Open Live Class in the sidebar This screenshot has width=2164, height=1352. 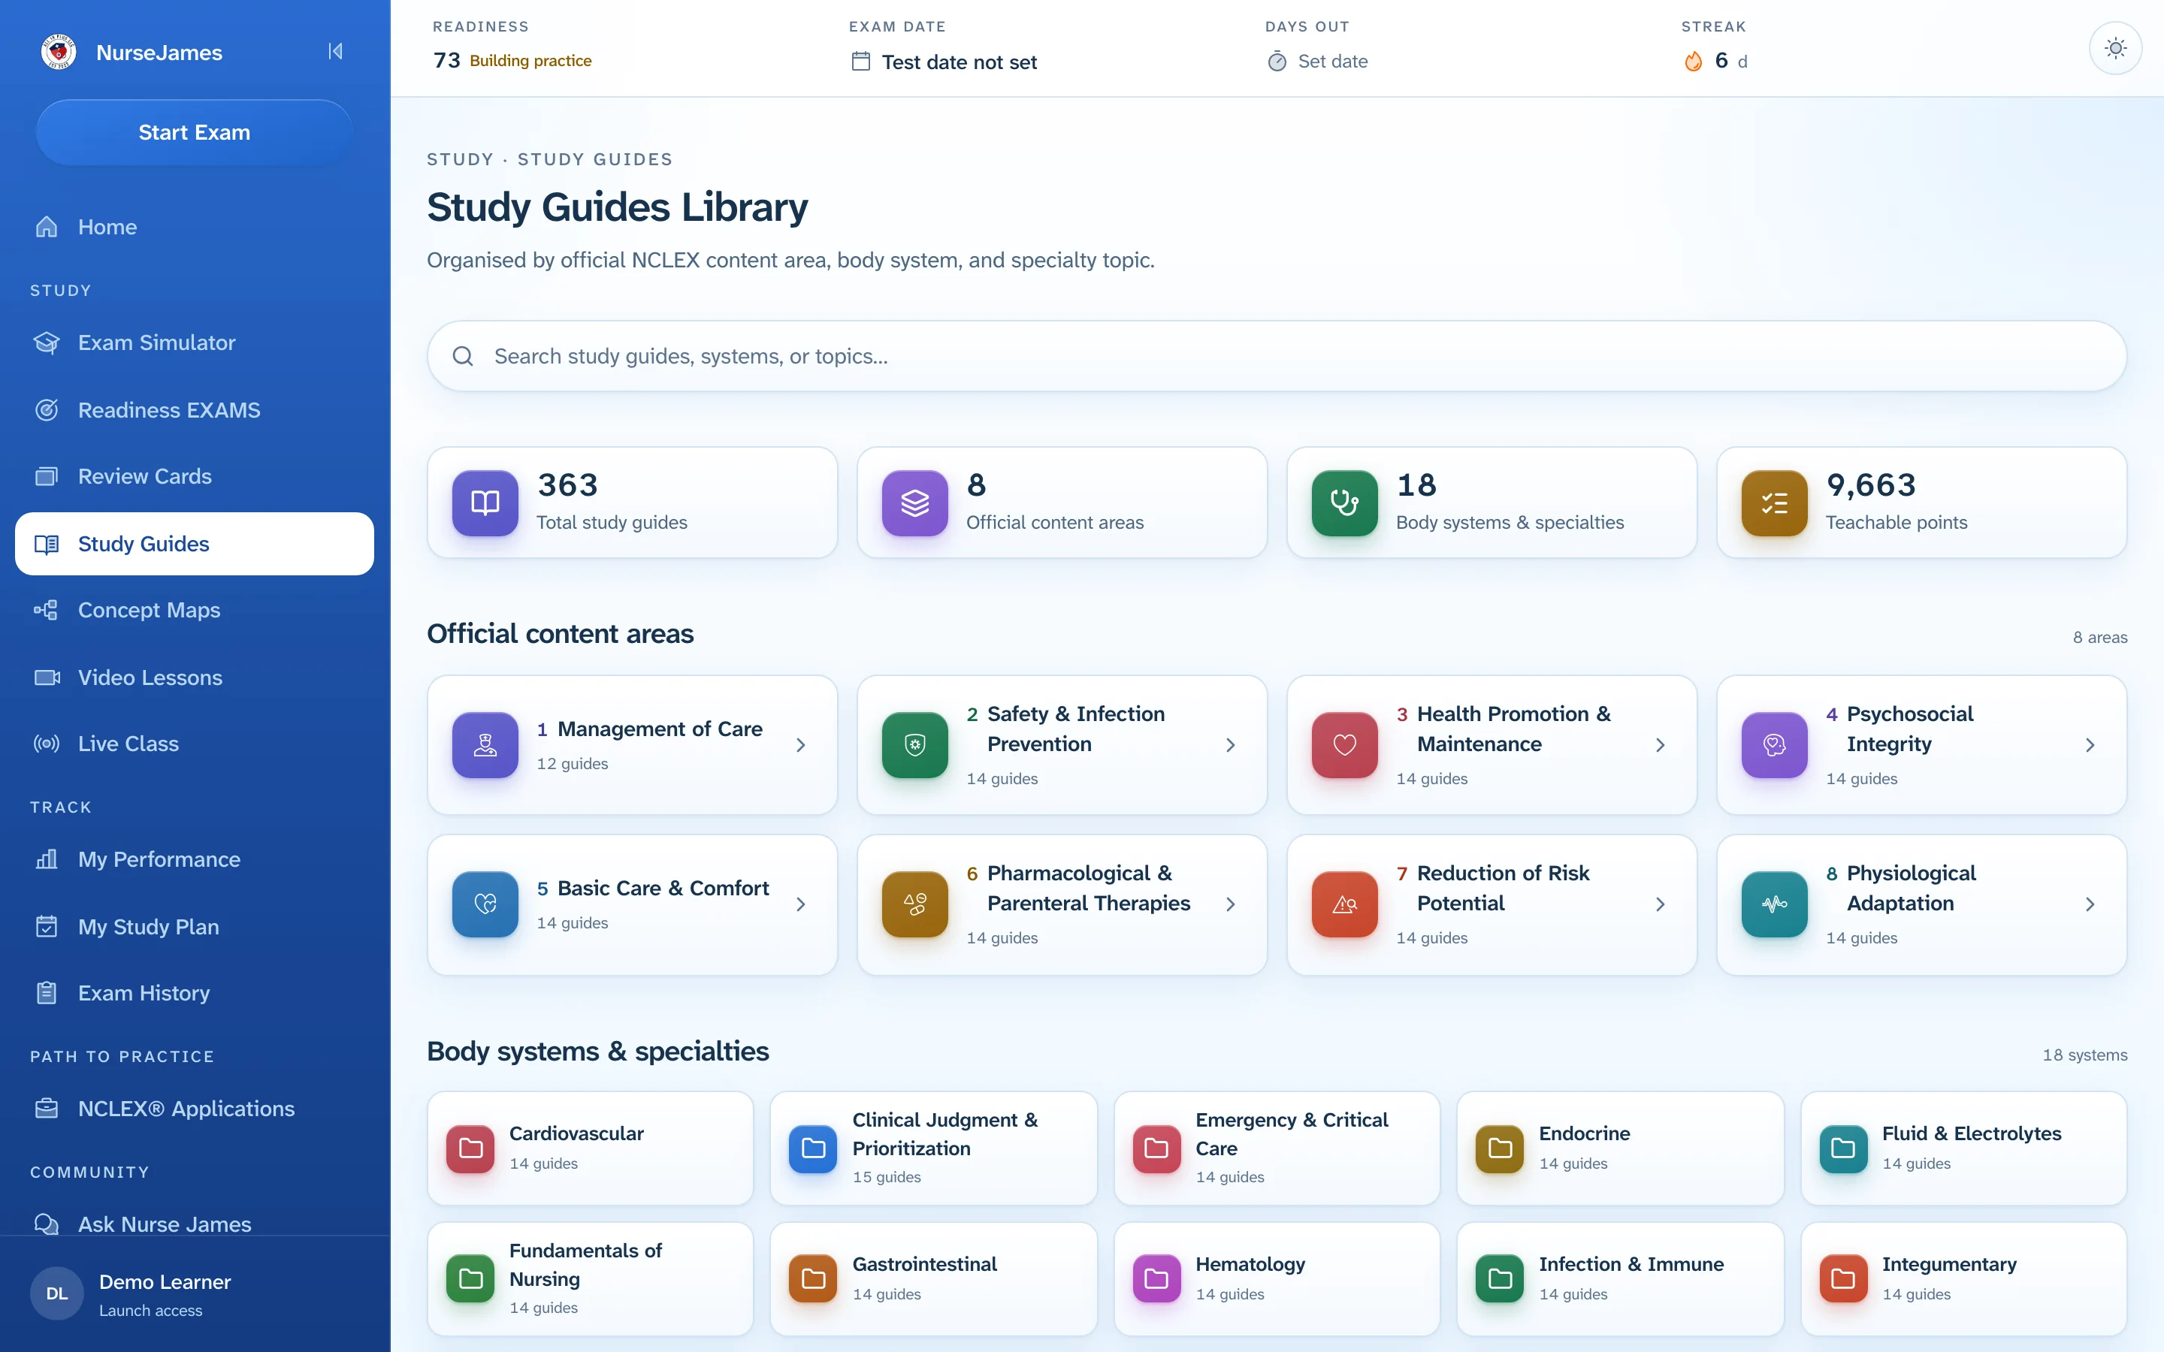point(194,744)
